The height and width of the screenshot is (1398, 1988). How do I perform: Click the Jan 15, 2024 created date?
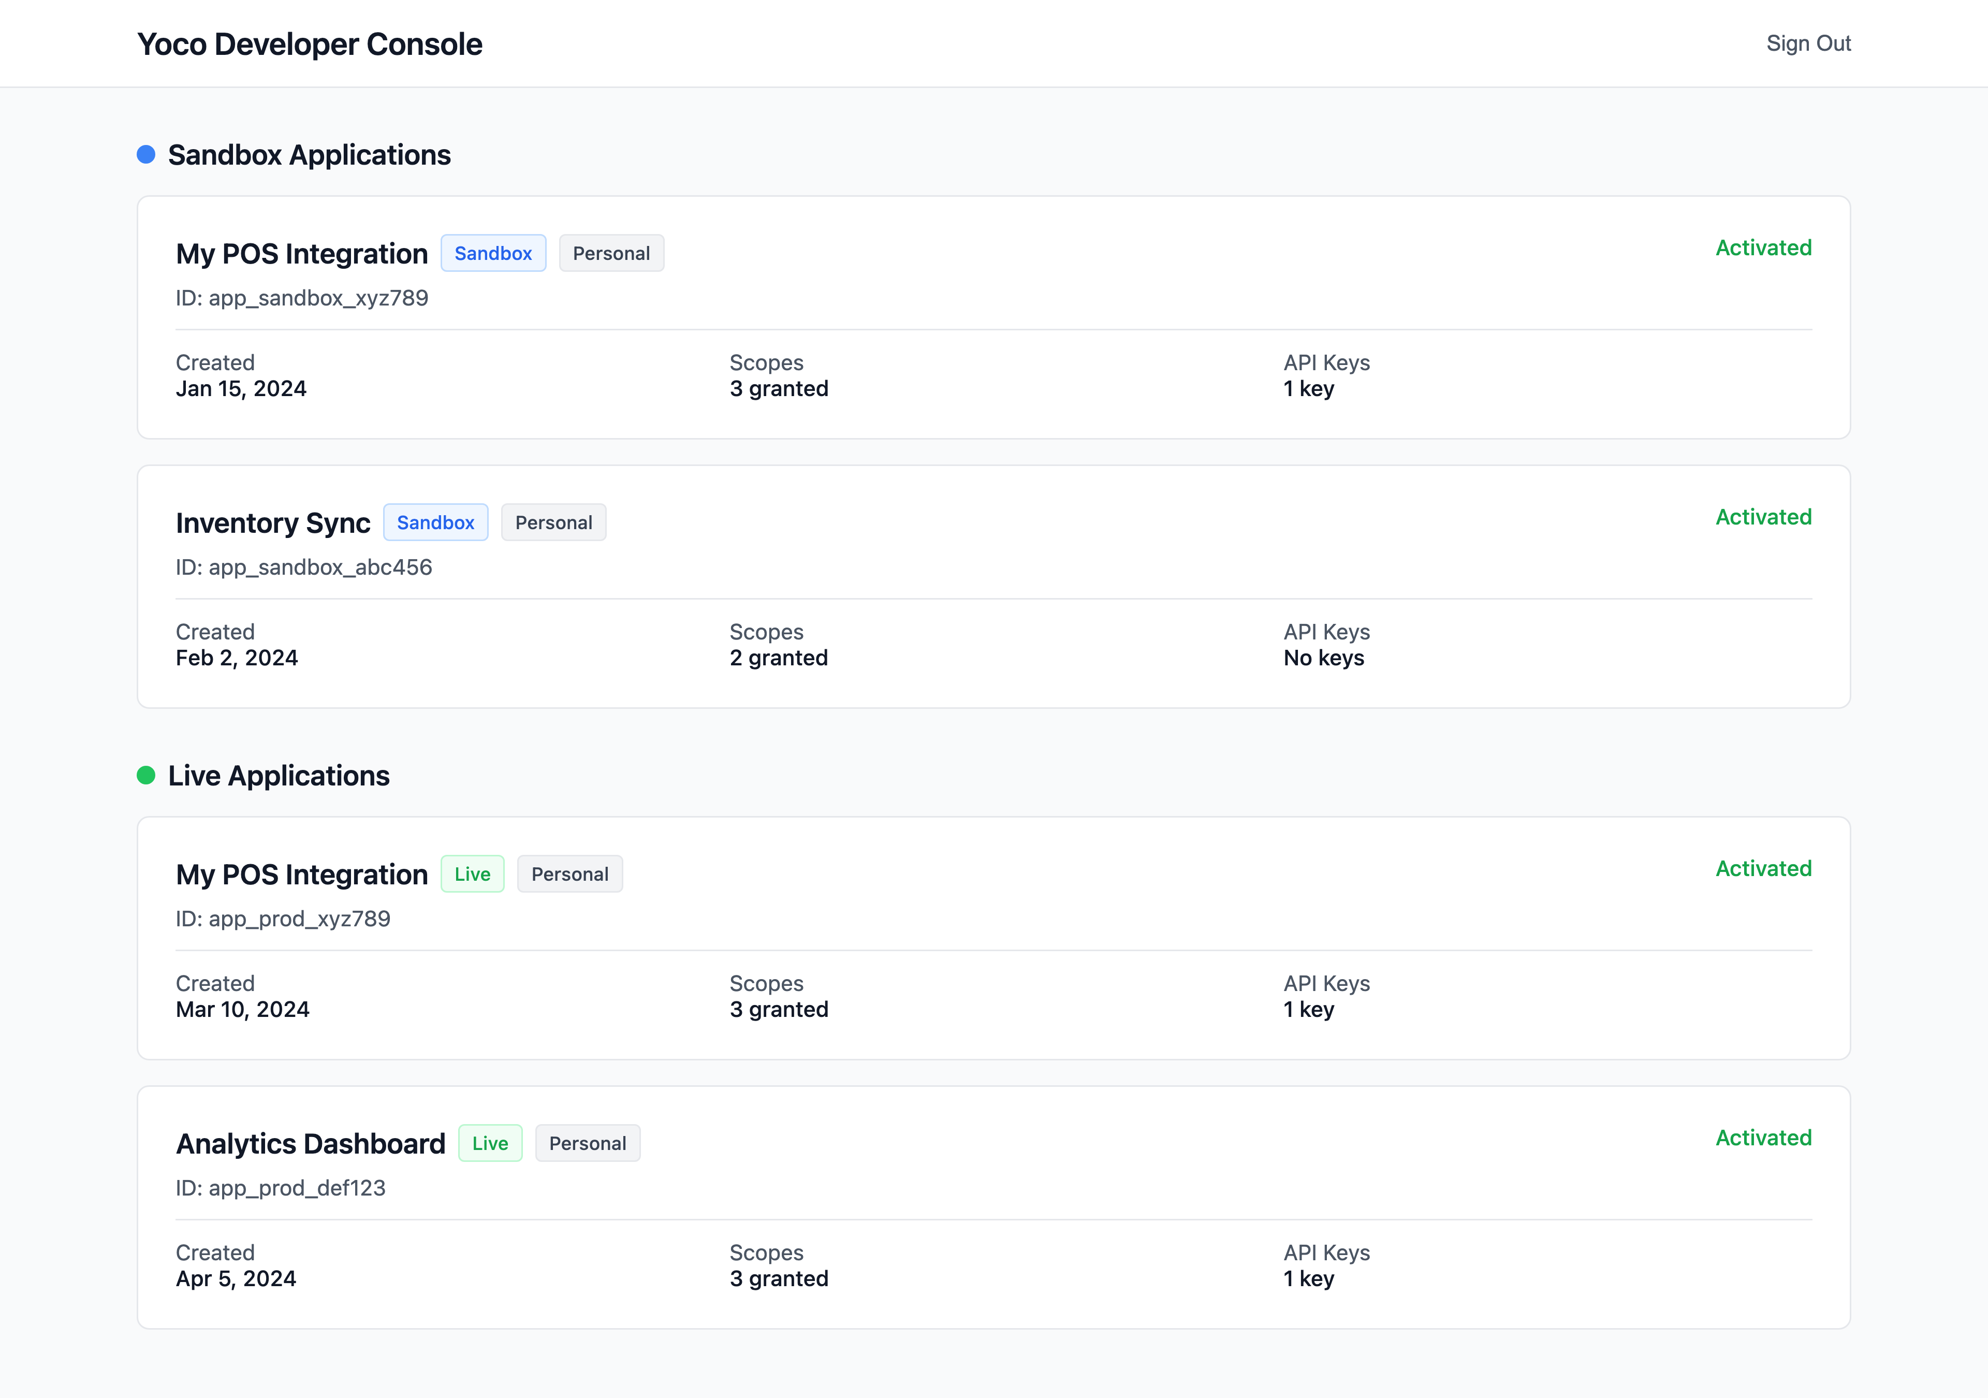241,389
